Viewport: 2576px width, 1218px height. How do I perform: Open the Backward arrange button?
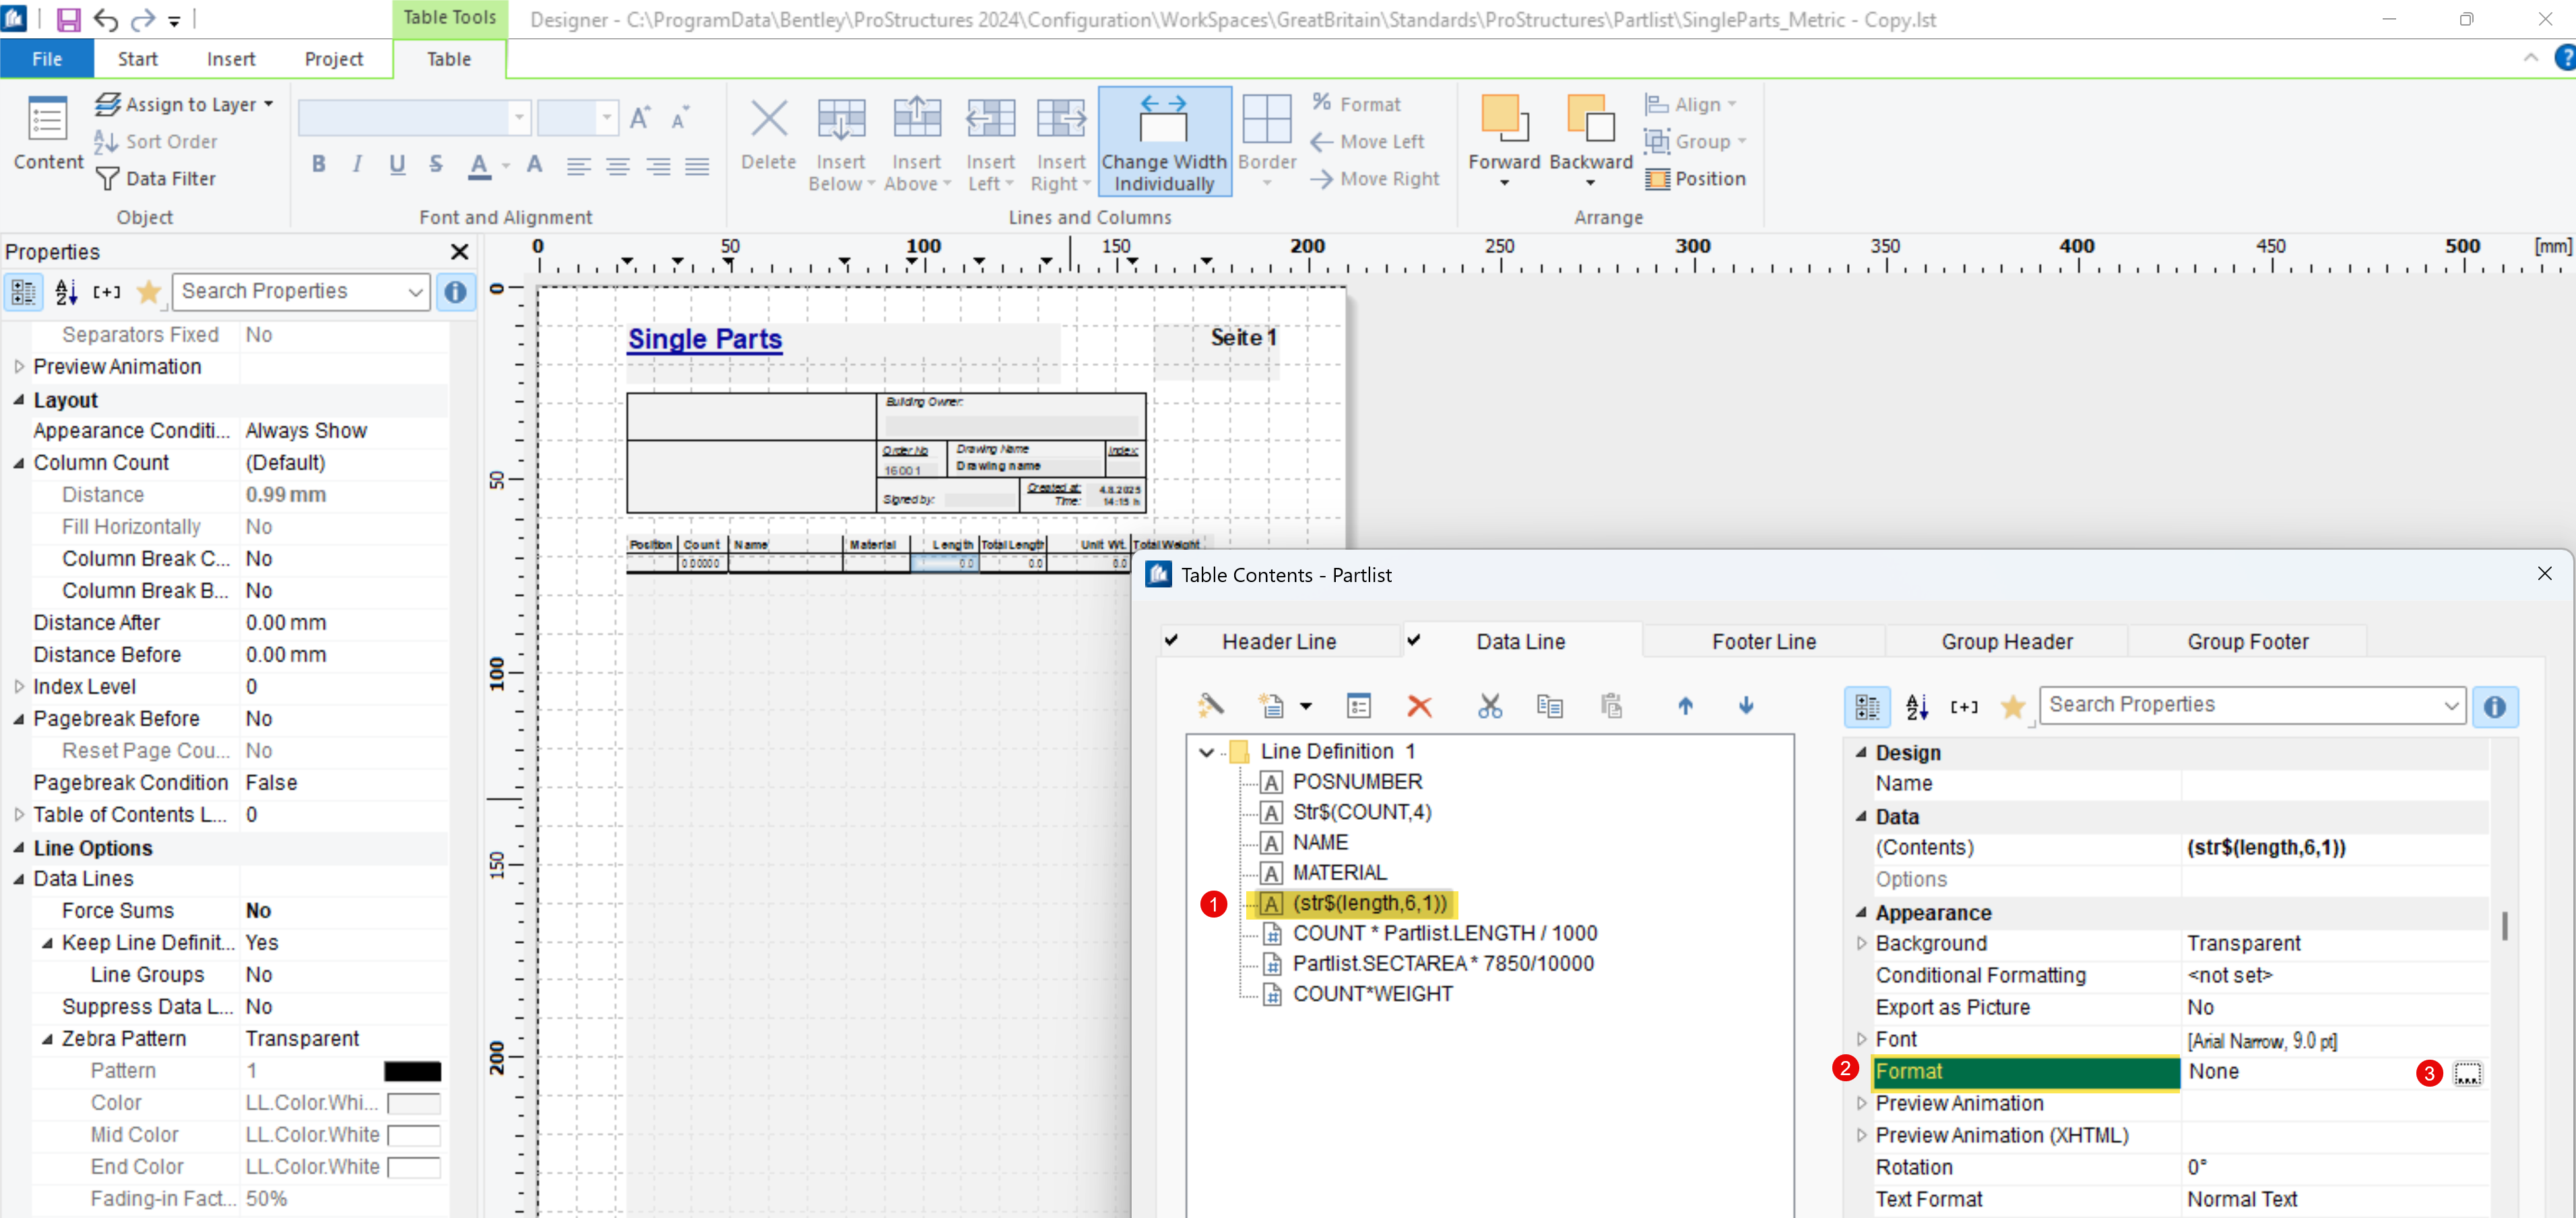[1590, 141]
